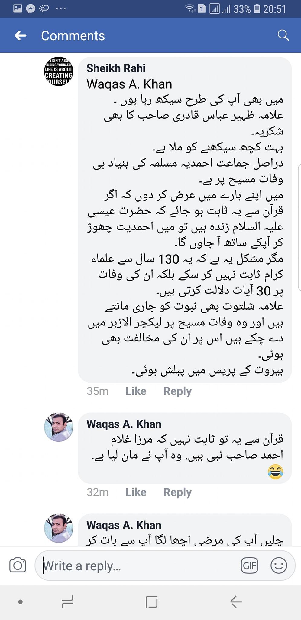Tap the back arrow in Comments header
This screenshot has width=301, height=620.
tap(20, 36)
